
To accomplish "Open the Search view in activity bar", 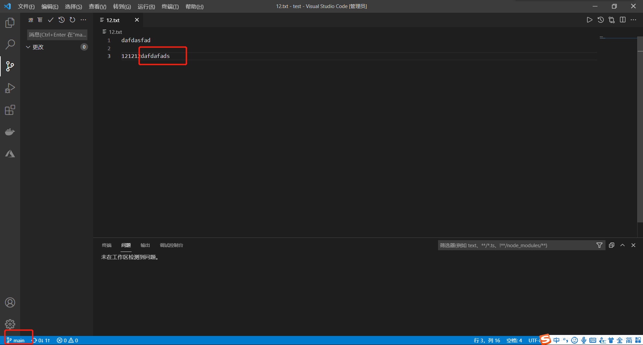I will point(10,44).
